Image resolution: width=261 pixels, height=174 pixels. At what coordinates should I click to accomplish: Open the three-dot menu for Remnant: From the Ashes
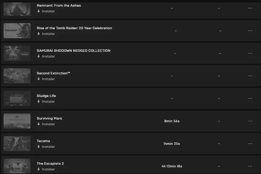click(250, 8)
